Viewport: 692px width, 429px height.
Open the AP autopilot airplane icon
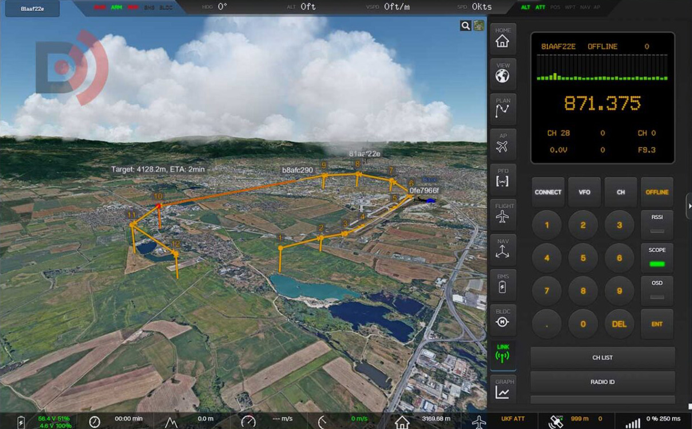[502, 144]
